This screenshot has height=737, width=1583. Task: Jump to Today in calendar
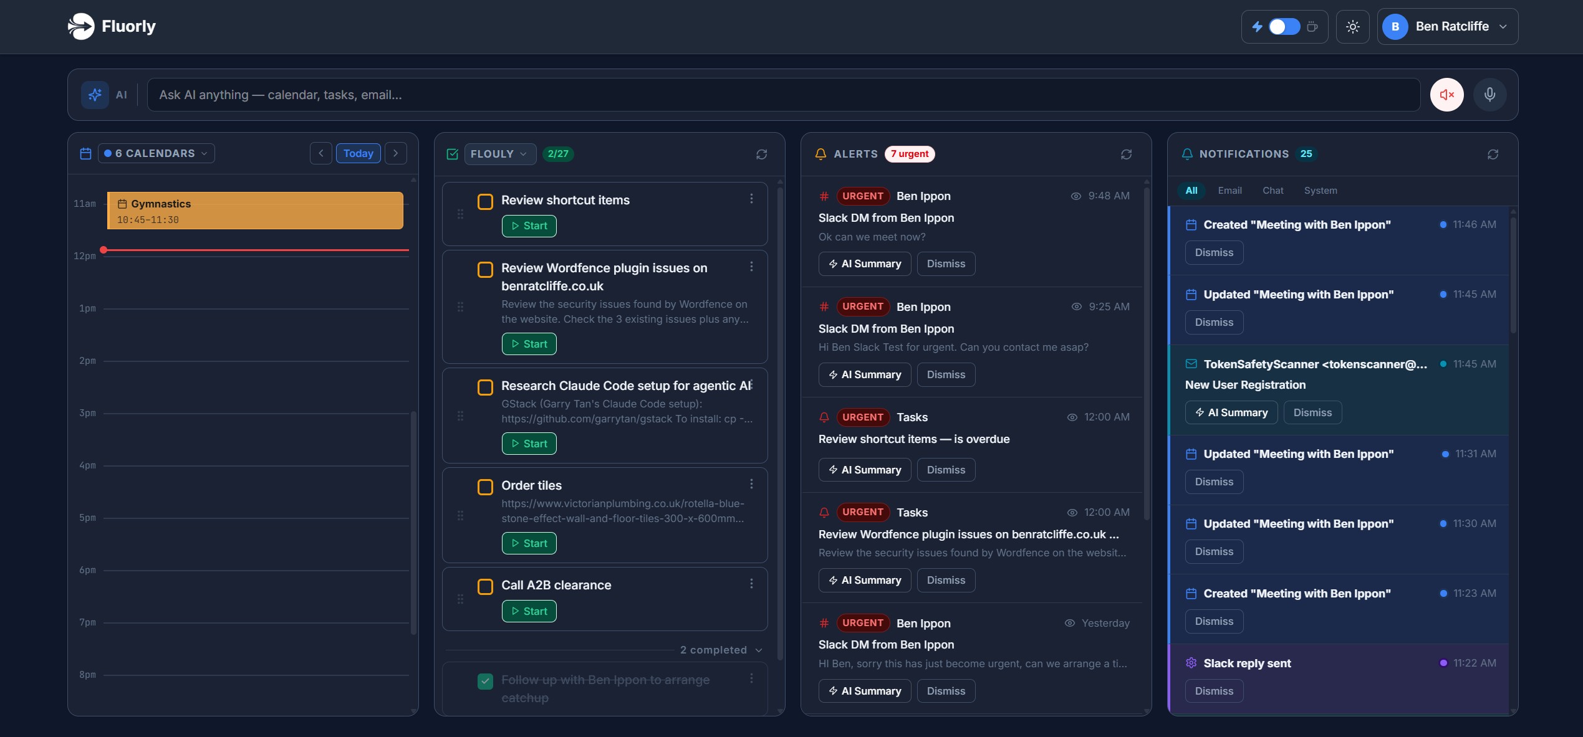(358, 153)
